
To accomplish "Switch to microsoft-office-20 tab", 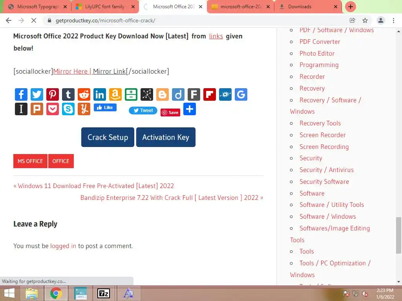I will [x=241, y=7].
